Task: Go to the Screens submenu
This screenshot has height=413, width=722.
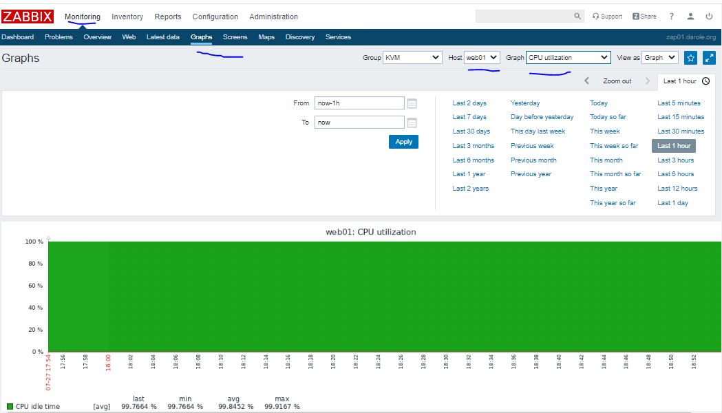Action: pyautogui.click(x=235, y=37)
